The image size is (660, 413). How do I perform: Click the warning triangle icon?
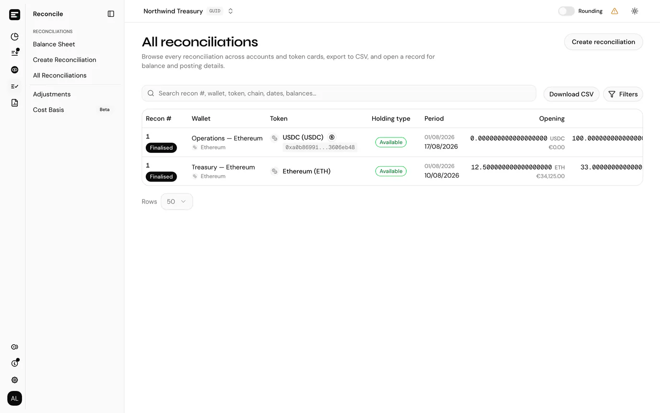614,11
